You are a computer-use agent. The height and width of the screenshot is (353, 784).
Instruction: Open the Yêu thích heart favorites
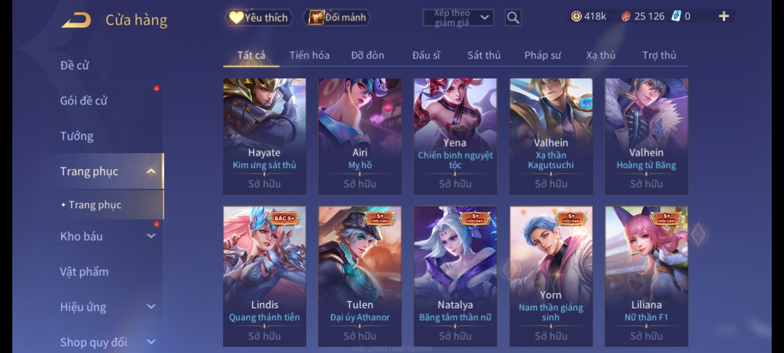(258, 17)
